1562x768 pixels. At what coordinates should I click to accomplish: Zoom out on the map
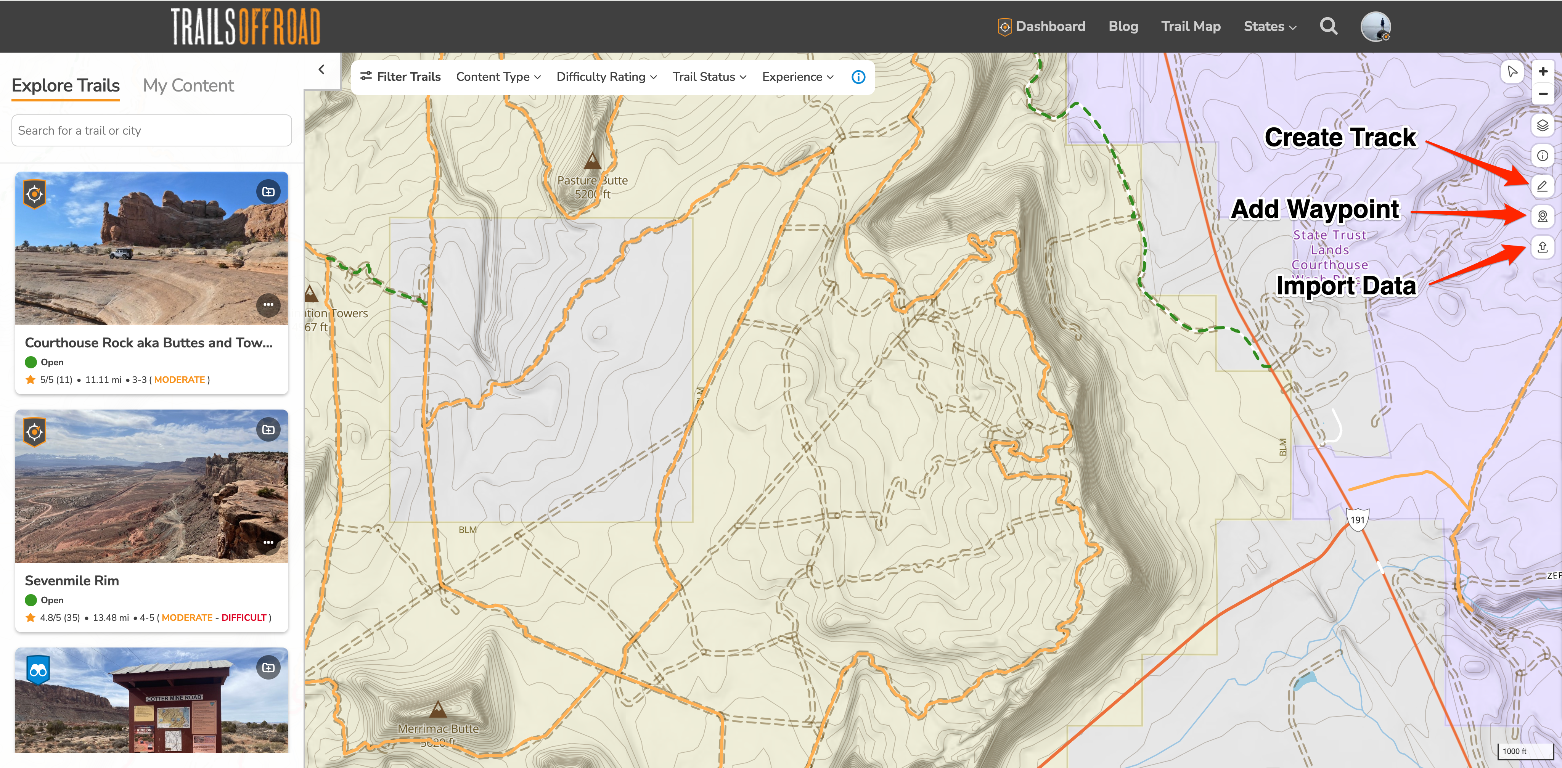pyautogui.click(x=1543, y=94)
